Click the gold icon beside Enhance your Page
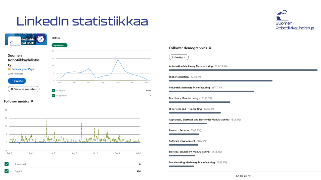The height and width of the screenshot is (180, 321). click(10, 69)
